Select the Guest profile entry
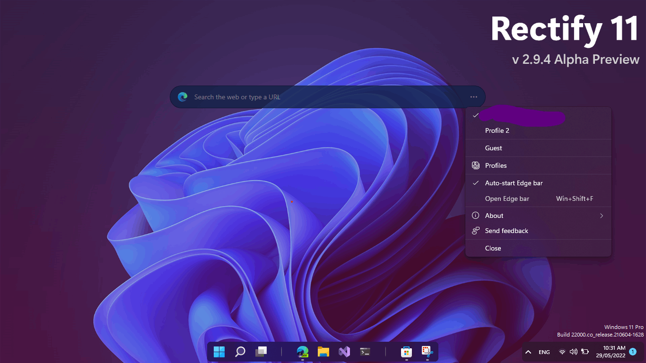 [538, 148]
